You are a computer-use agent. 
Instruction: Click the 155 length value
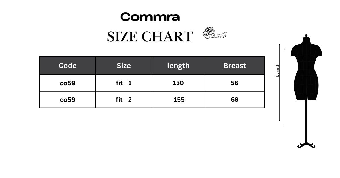(x=179, y=100)
